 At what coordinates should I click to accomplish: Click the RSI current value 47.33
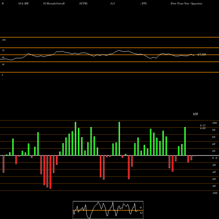tap(201, 54)
